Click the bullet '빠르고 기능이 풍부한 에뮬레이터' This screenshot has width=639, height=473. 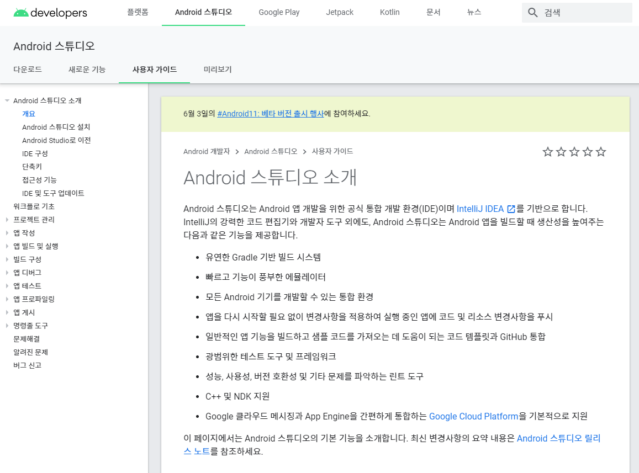pos(265,277)
